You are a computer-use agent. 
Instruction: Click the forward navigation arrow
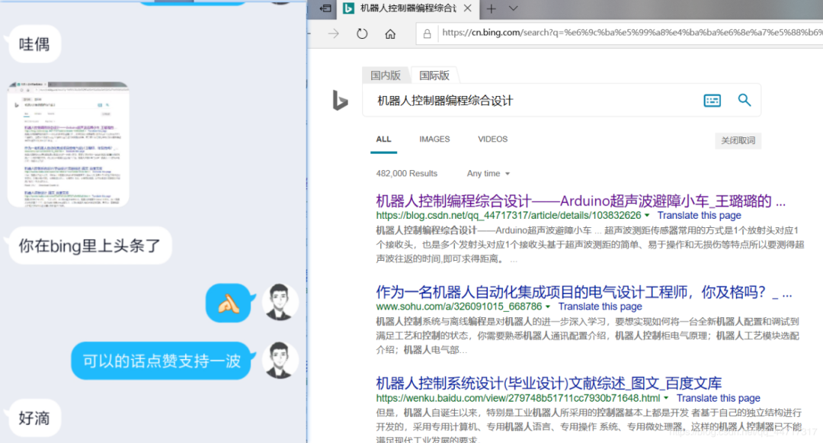(x=333, y=34)
